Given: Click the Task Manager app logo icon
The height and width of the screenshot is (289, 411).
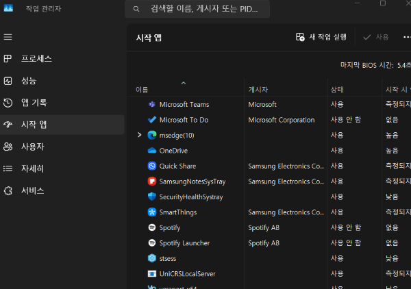Looking at the screenshot, I should (8, 8).
